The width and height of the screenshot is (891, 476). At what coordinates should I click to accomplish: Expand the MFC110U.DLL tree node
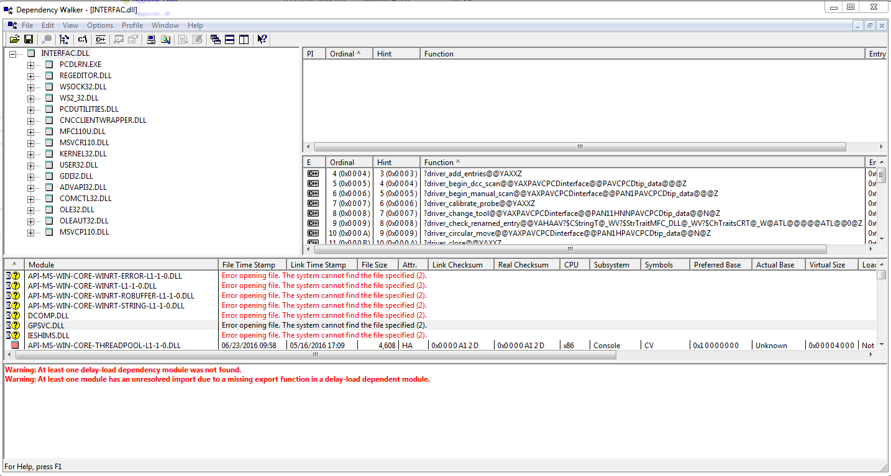pyautogui.click(x=30, y=132)
